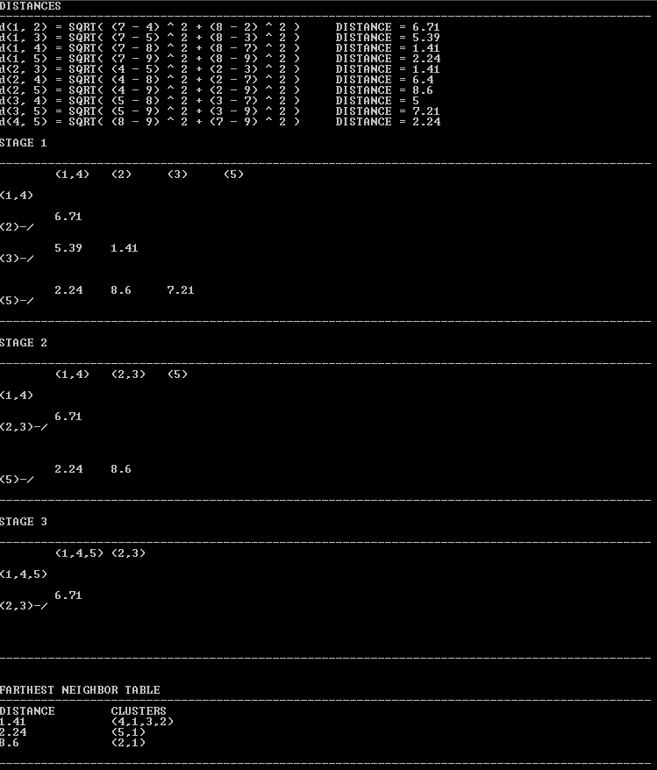The image size is (657, 770).
Task: Click (1,4,5) row label in Stage 3
Action: [24, 574]
